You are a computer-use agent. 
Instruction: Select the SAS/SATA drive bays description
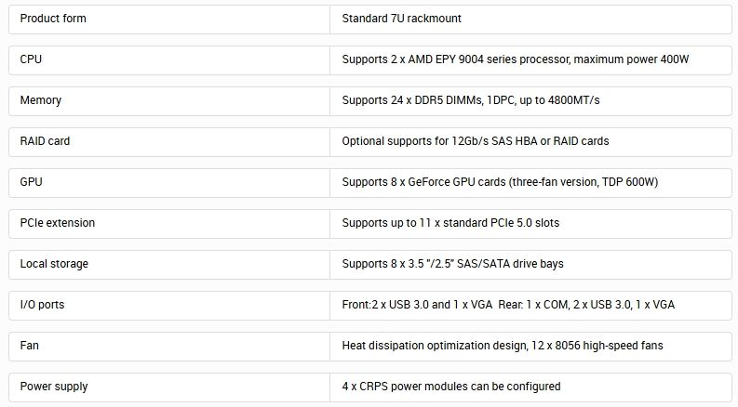452,264
